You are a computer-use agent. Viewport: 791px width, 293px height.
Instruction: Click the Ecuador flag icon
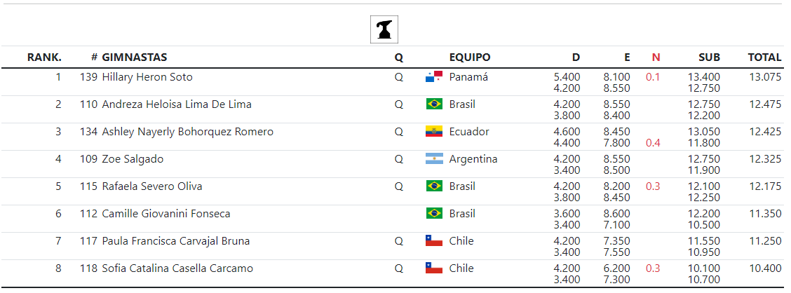(x=434, y=132)
